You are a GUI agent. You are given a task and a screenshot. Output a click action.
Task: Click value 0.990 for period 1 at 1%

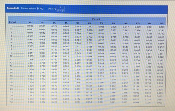point(30,26)
